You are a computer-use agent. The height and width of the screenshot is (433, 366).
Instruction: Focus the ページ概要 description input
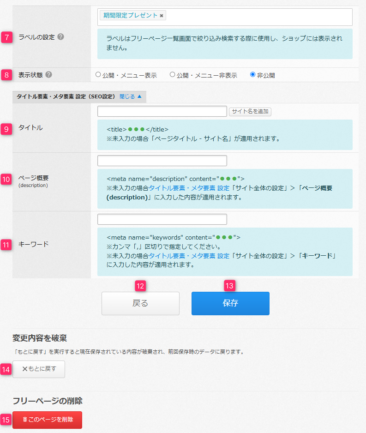click(x=162, y=161)
